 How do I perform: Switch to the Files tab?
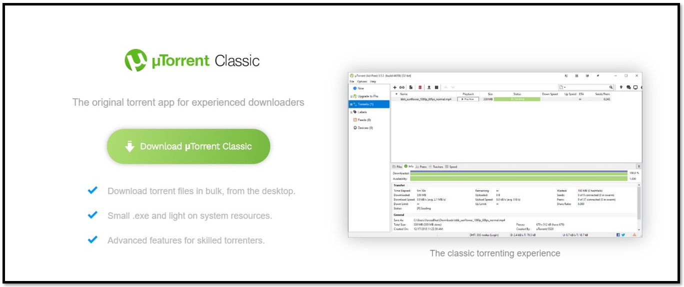(397, 167)
